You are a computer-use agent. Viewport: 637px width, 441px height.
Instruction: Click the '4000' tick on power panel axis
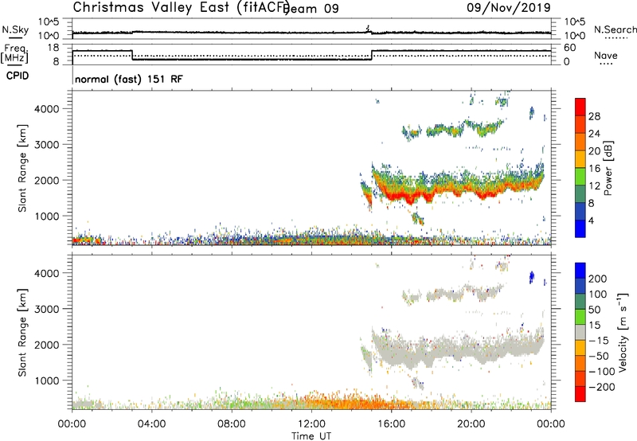pos(47,108)
